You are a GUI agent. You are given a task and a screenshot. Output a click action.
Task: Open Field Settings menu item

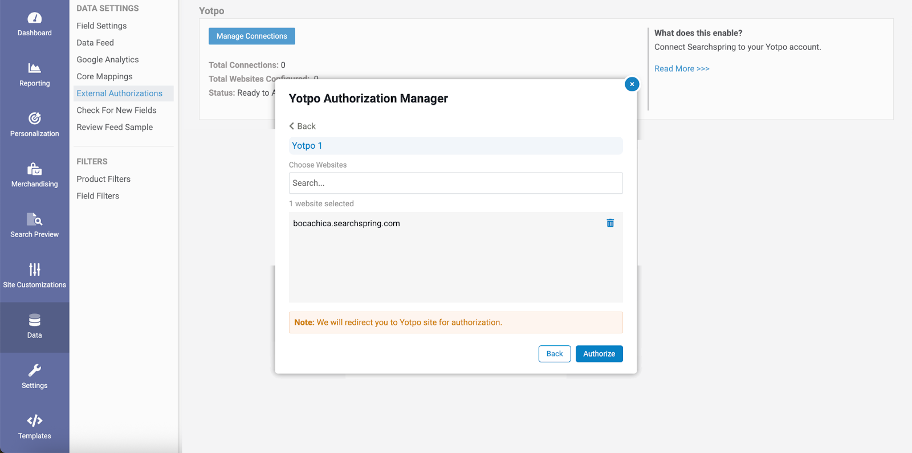(x=101, y=26)
